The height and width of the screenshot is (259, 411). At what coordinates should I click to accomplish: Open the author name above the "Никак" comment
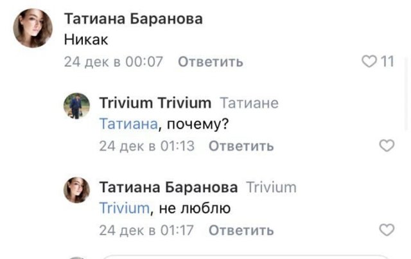[134, 19]
